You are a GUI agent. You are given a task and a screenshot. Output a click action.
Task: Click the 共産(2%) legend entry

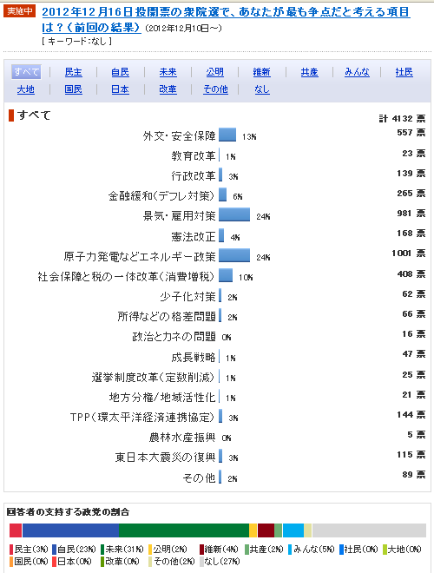(x=264, y=550)
